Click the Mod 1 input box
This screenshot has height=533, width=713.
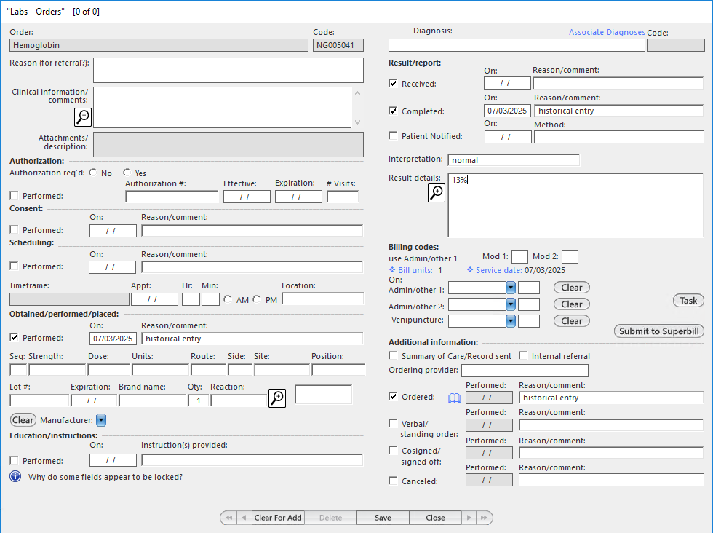(x=519, y=257)
